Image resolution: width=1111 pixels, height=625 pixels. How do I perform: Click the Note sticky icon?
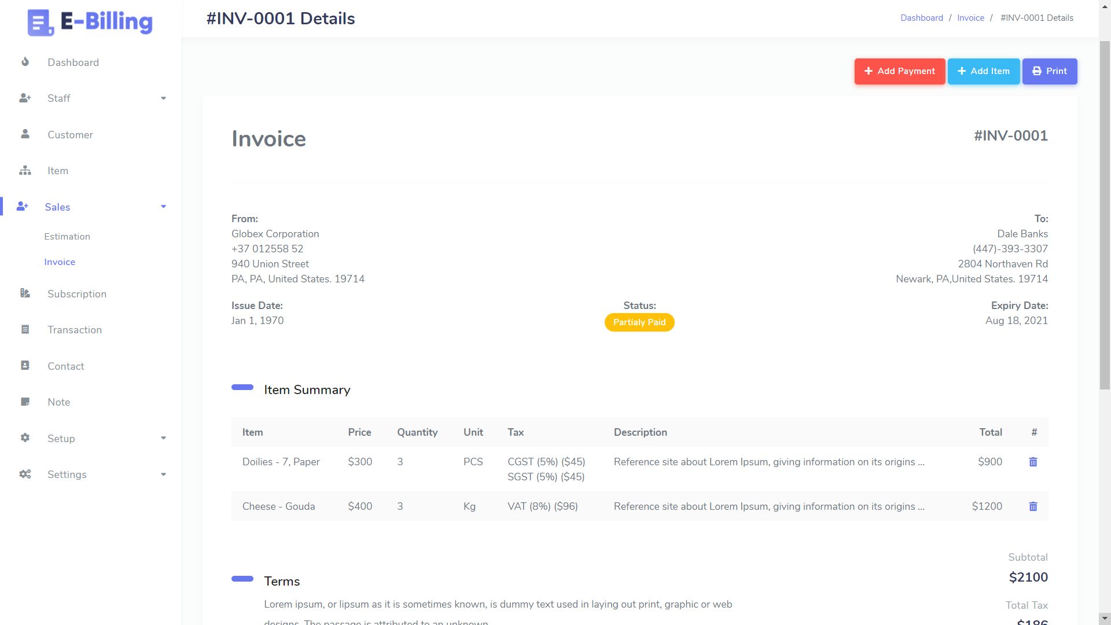(25, 402)
